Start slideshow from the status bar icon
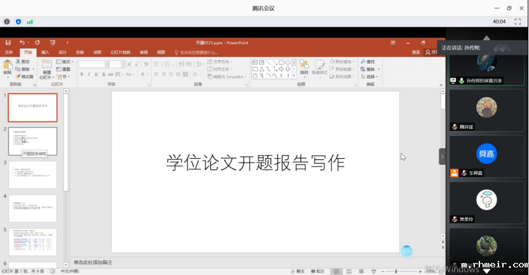 [x=374, y=271]
